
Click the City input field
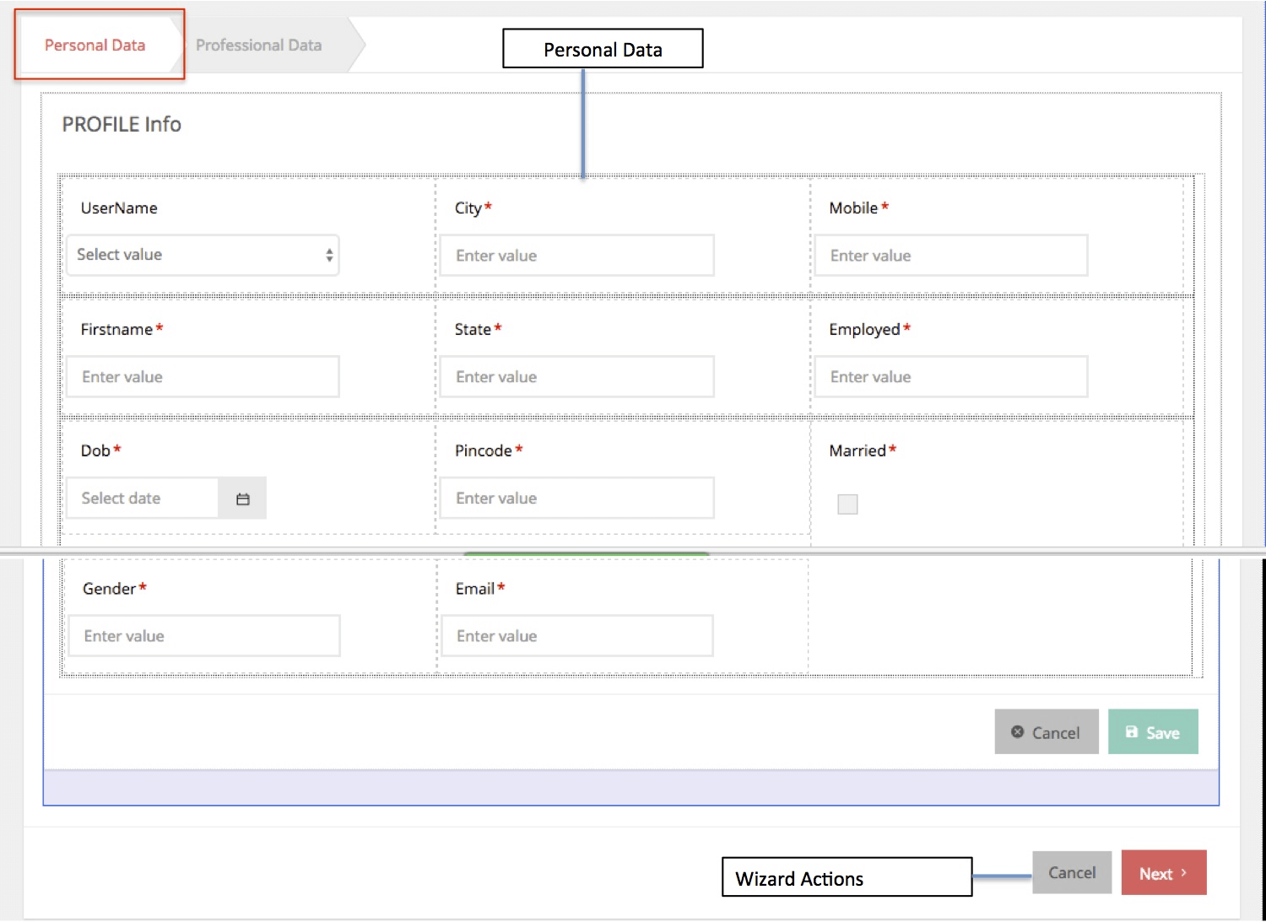pos(576,255)
